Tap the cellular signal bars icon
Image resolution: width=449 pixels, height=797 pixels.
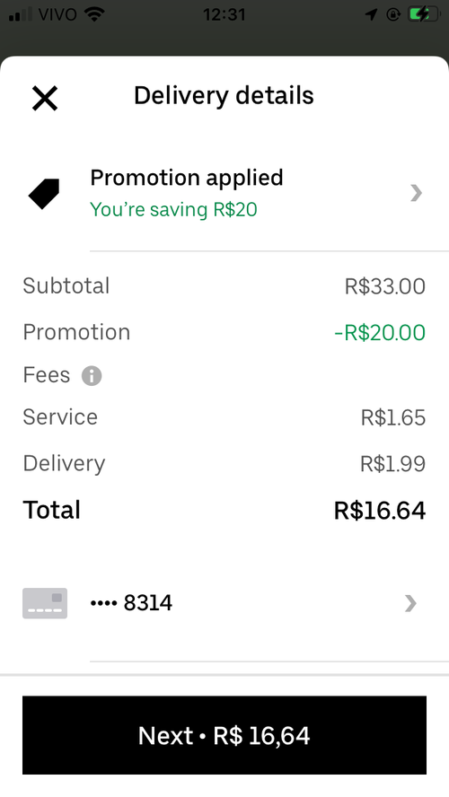click(21, 14)
